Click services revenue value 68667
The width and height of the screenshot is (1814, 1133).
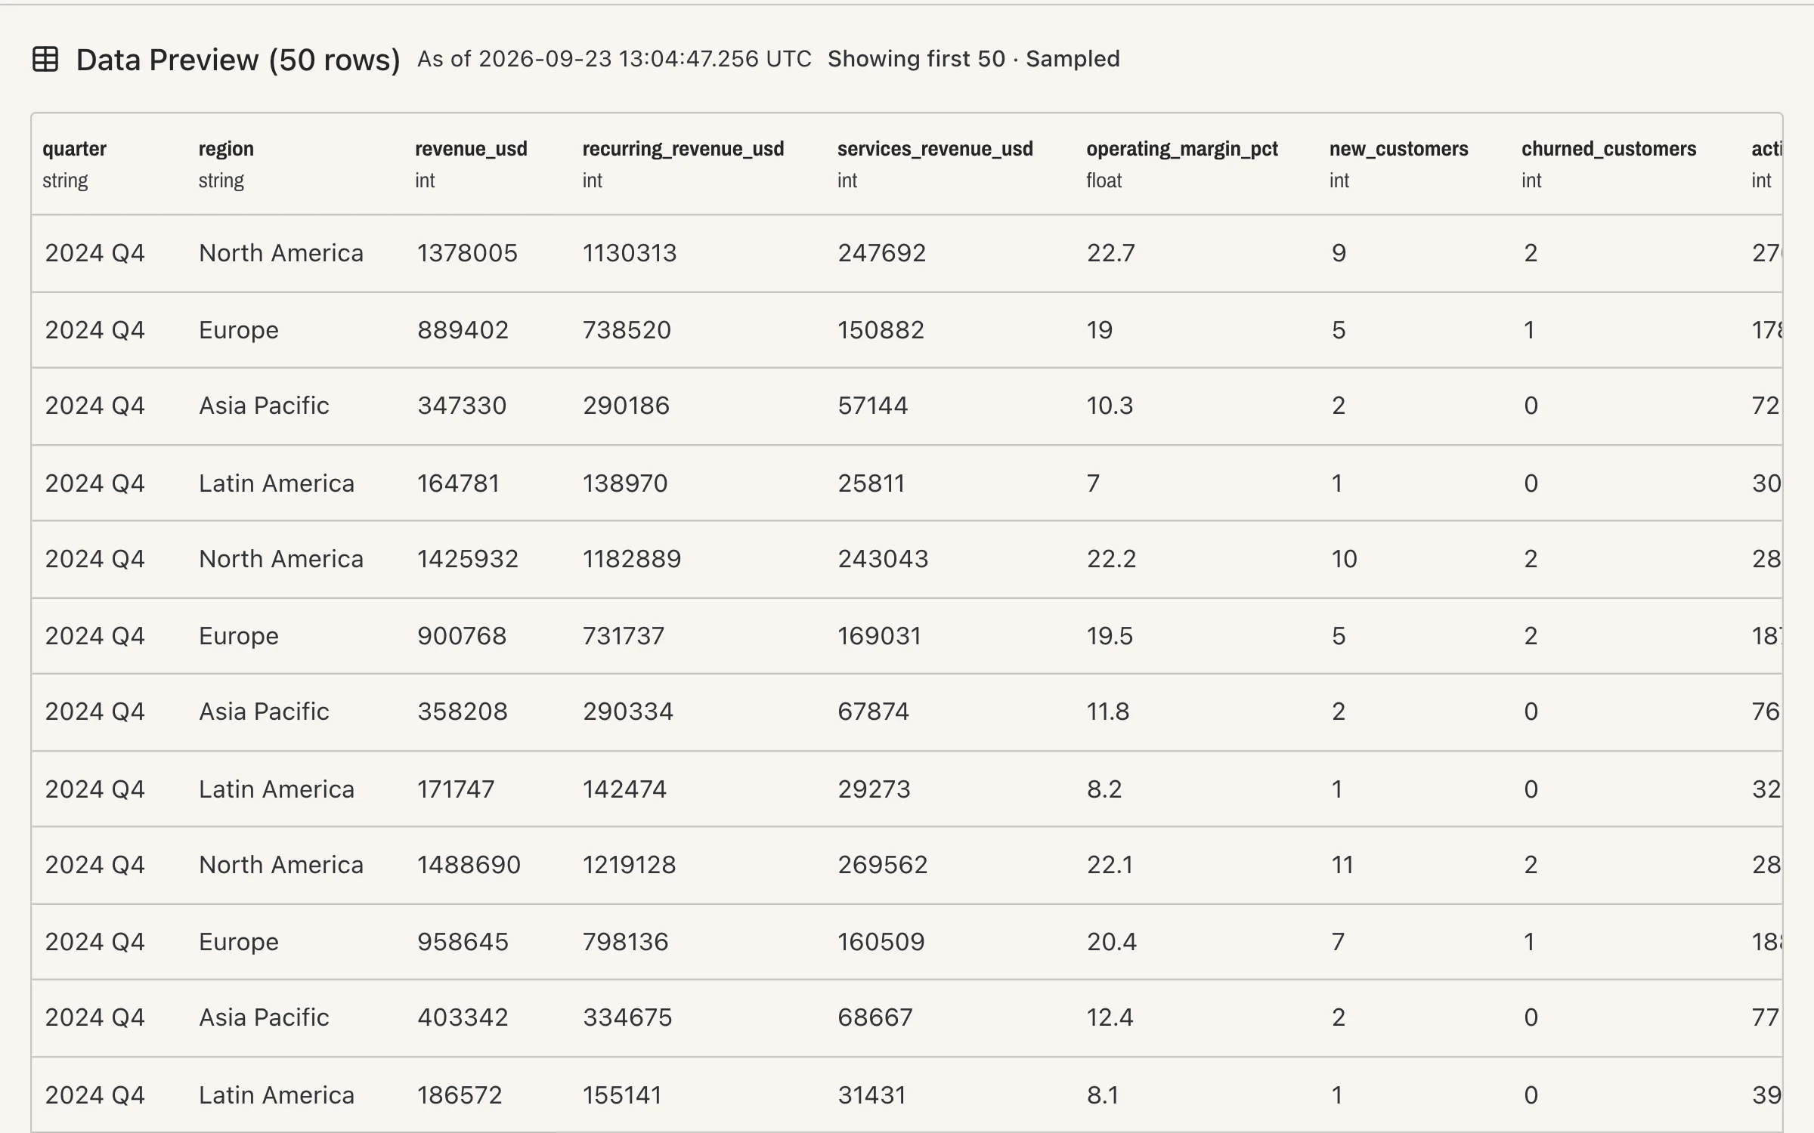[874, 1017]
